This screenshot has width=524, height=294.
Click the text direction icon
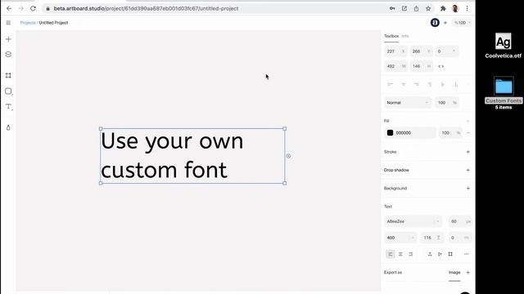(440, 254)
